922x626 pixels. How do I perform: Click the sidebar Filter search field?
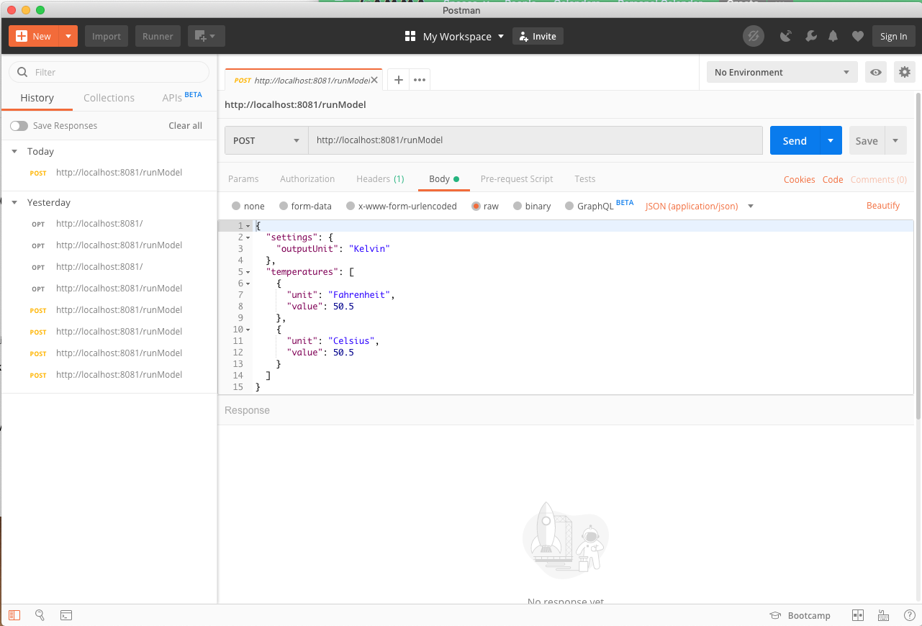109,72
